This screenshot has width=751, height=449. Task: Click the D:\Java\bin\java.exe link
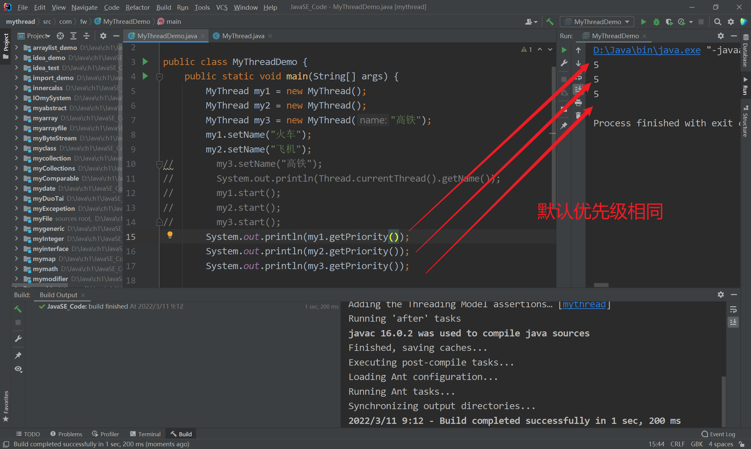tap(646, 50)
